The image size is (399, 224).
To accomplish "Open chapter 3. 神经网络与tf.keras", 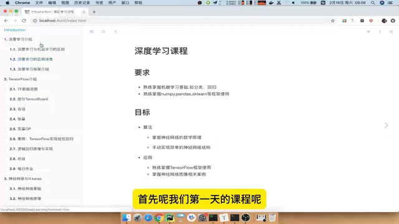I will 22,179.
